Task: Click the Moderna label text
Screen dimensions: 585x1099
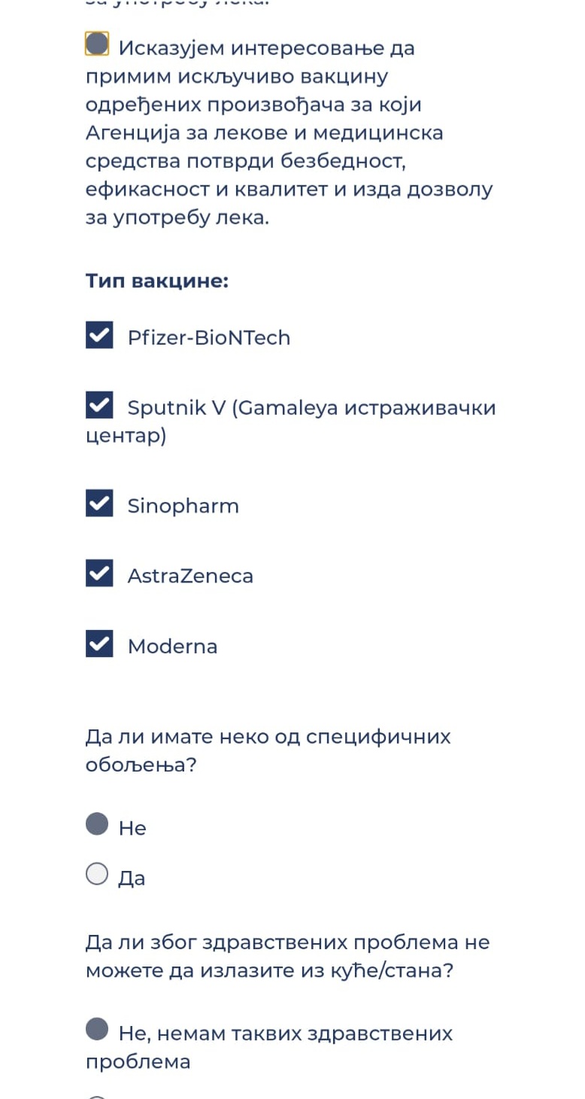Action: tap(172, 647)
